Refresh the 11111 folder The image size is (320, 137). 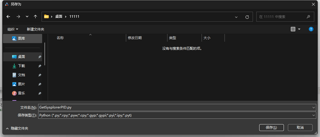[x=247, y=17]
